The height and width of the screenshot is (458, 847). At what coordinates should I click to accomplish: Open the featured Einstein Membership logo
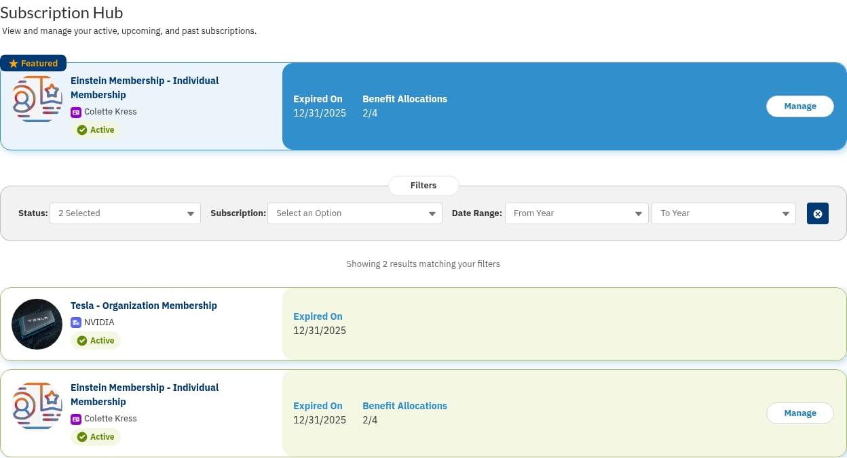pos(37,99)
